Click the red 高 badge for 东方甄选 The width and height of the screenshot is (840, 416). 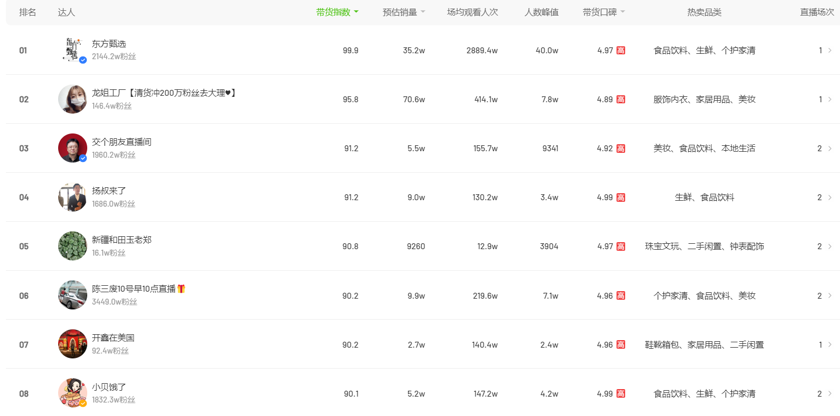coord(621,51)
